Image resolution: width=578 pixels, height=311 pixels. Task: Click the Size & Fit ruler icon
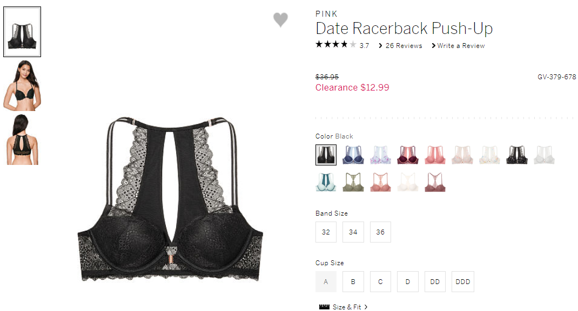tap(325, 307)
